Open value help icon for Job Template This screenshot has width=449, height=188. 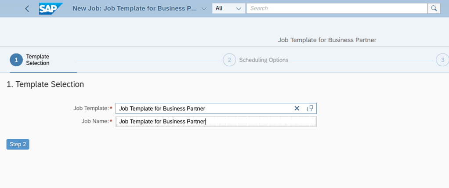(310, 108)
